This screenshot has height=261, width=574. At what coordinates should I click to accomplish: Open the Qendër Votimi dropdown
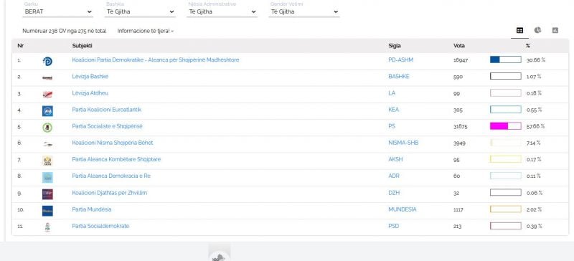tap(304, 11)
